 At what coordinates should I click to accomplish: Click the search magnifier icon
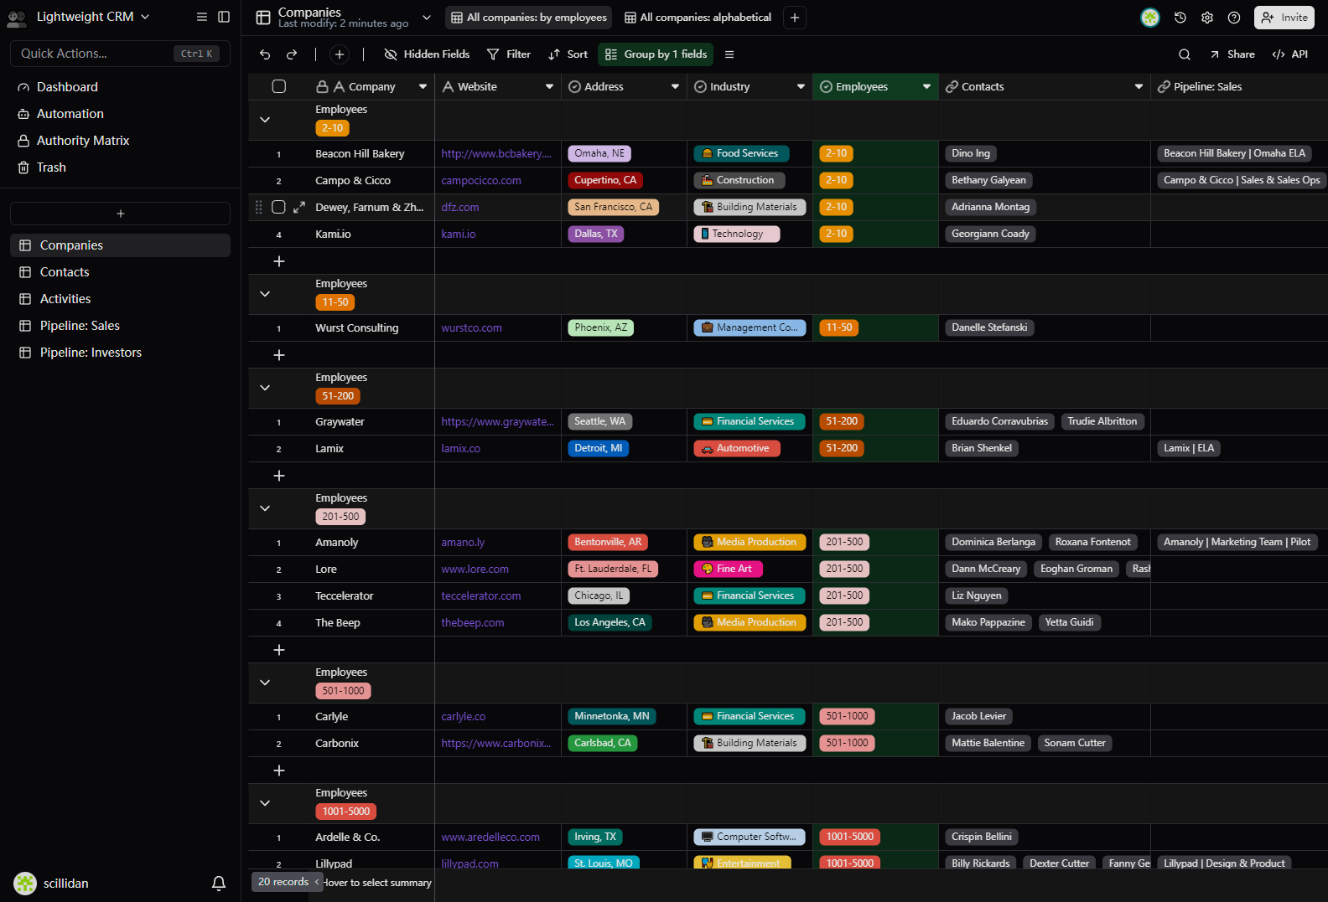[x=1185, y=54]
